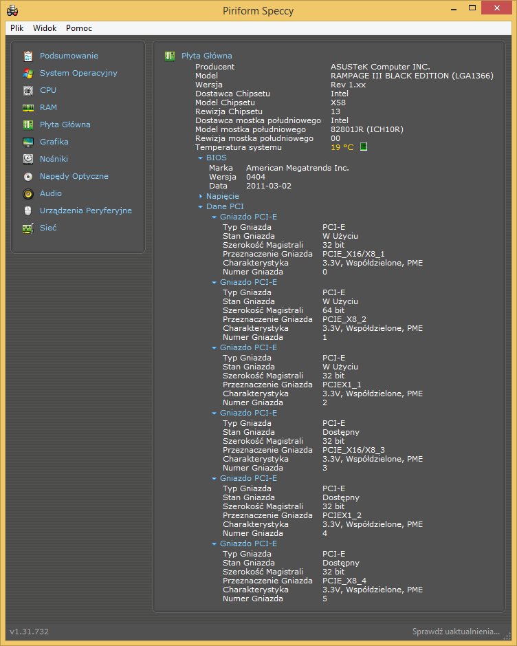
Task: Collapse Gniazdo PCI-E with PCIE_X16/X8_3
Action: [x=214, y=413]
